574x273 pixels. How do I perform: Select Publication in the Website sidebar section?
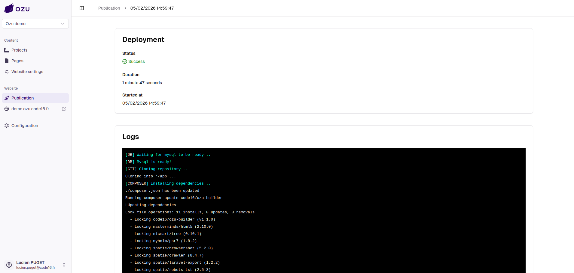tap(23, 98)
